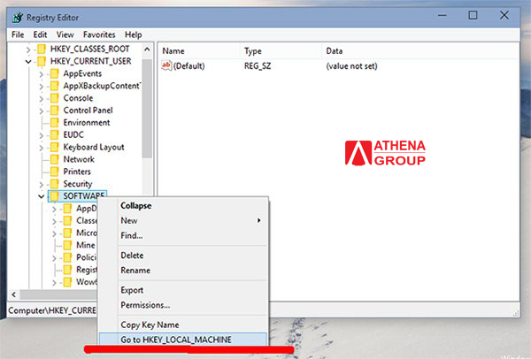Select the Console key folder icon
Viewport: 531px width, 359px height.
(x=55, y=98)
